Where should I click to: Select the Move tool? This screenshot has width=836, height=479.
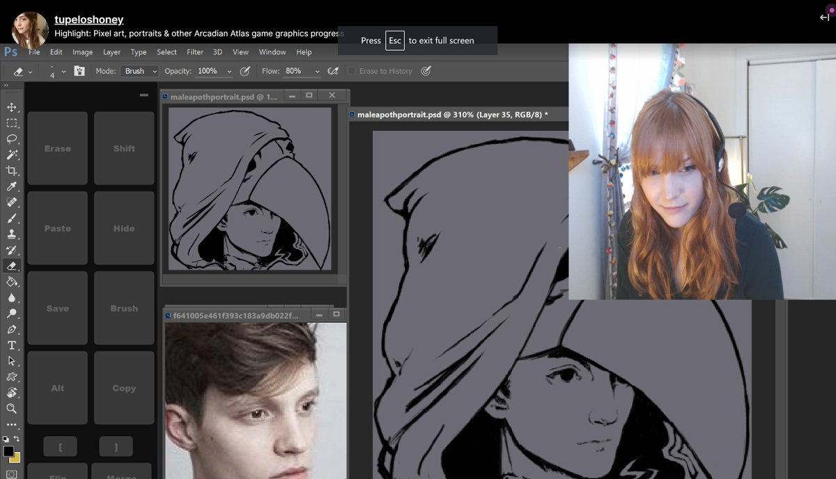(x=11, y=108)
